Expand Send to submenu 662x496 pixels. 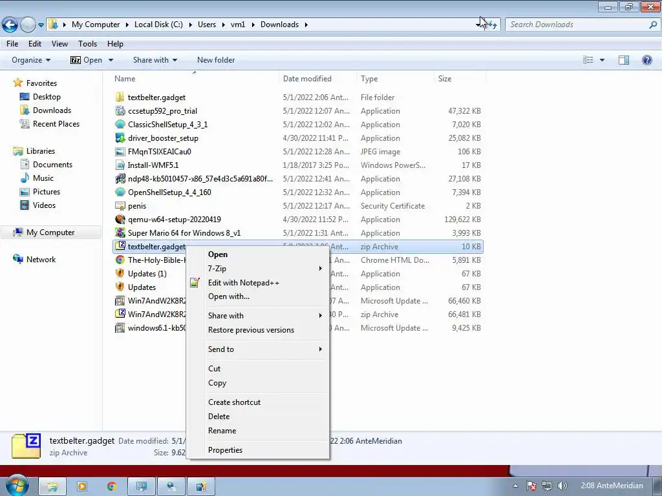[x=257, y=349]
